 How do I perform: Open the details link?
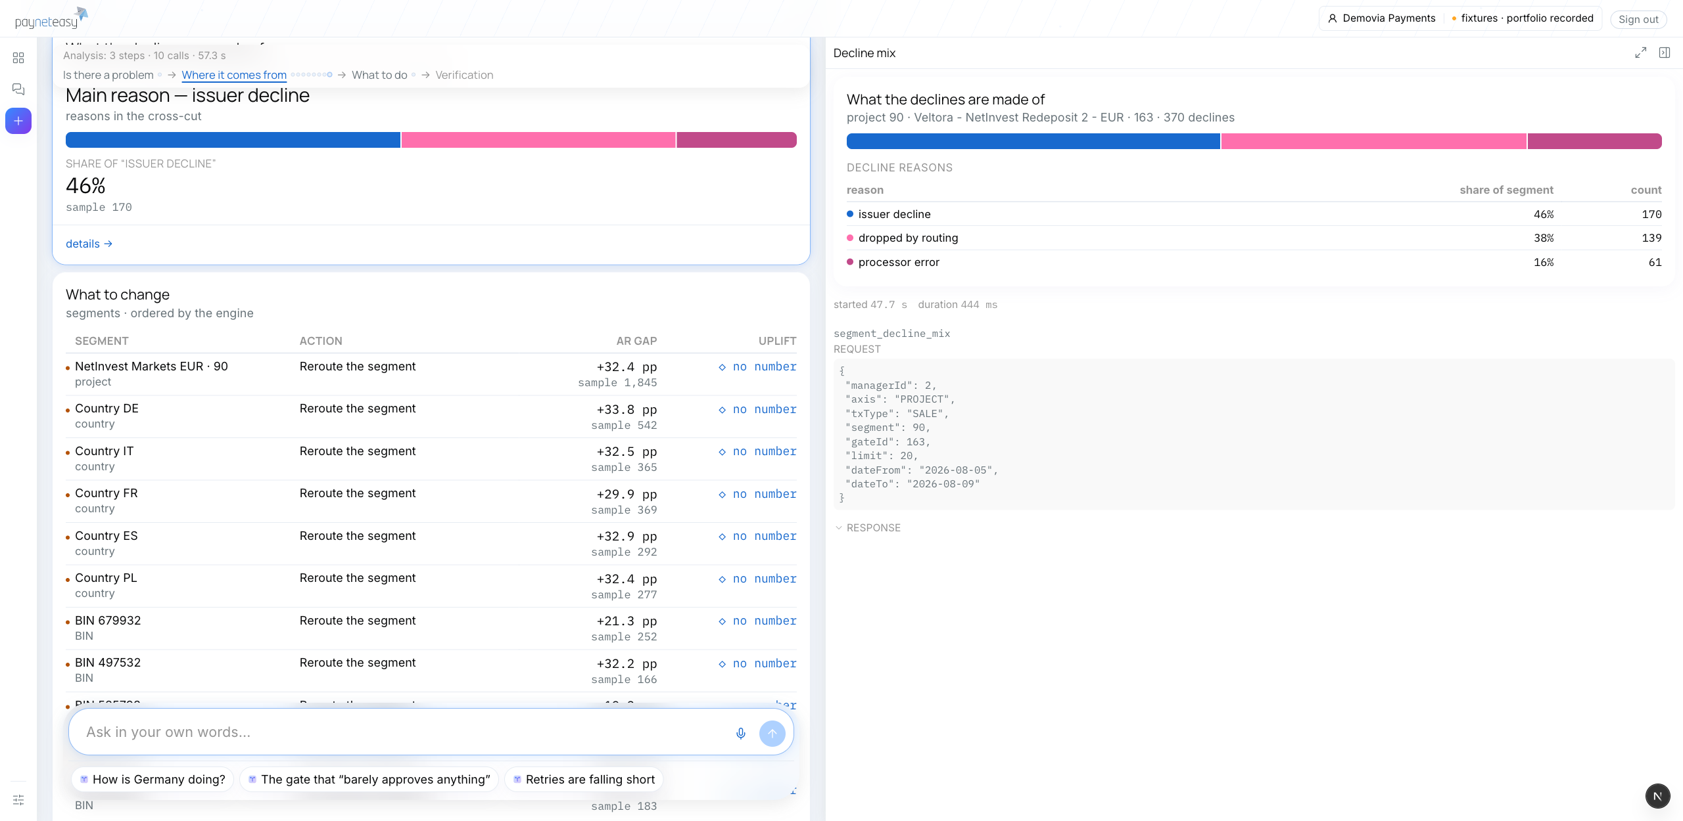pos(89,244)
